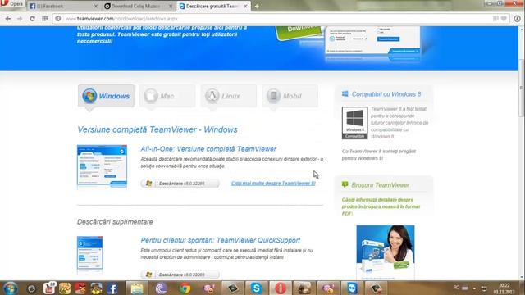Bookmark page with the heart icon
Screen dimensions: 525x295
click(x=504, y=19)
